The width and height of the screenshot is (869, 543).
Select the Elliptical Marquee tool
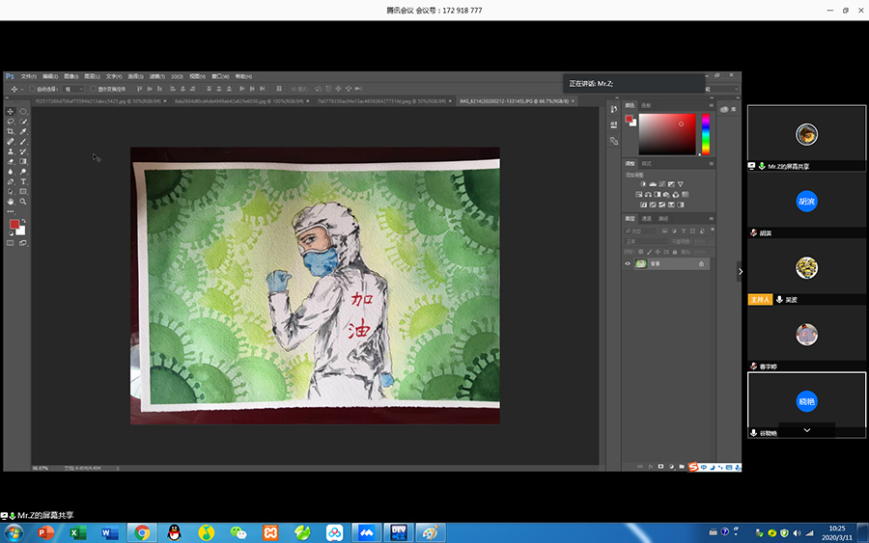click(x=23, y=111)
